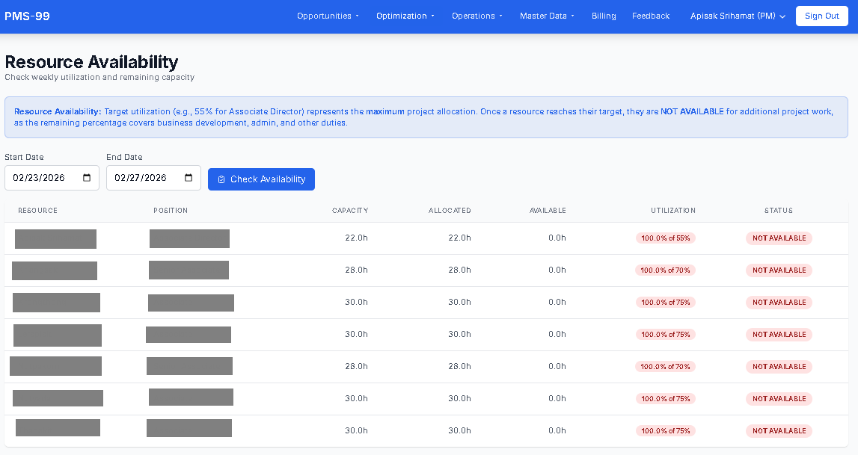Click the 100.0% of 55% utilization badge
The width and height of the screenshot is (858, 455).
click(665, 238)
